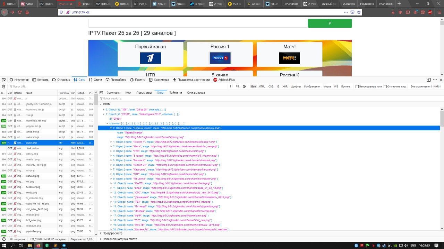444x249 pixels.
Task: Open the HAR dropdown menu
Action: click(x=438, y=86)
